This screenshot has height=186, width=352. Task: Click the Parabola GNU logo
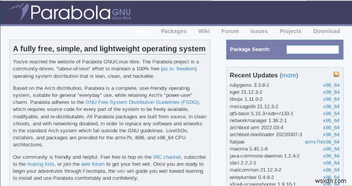pyautogui.click(x=70, y=13)
